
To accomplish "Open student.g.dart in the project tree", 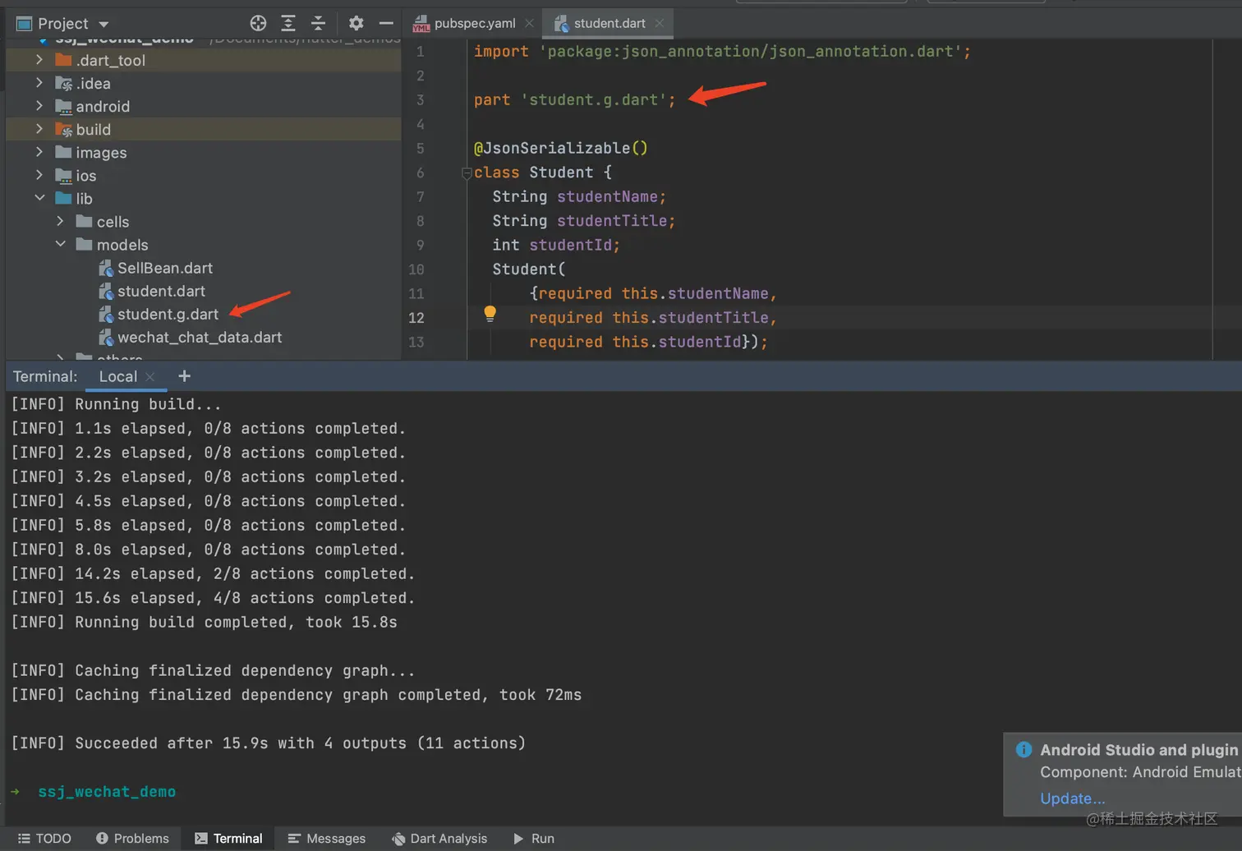I will click(x=168, y=314).
